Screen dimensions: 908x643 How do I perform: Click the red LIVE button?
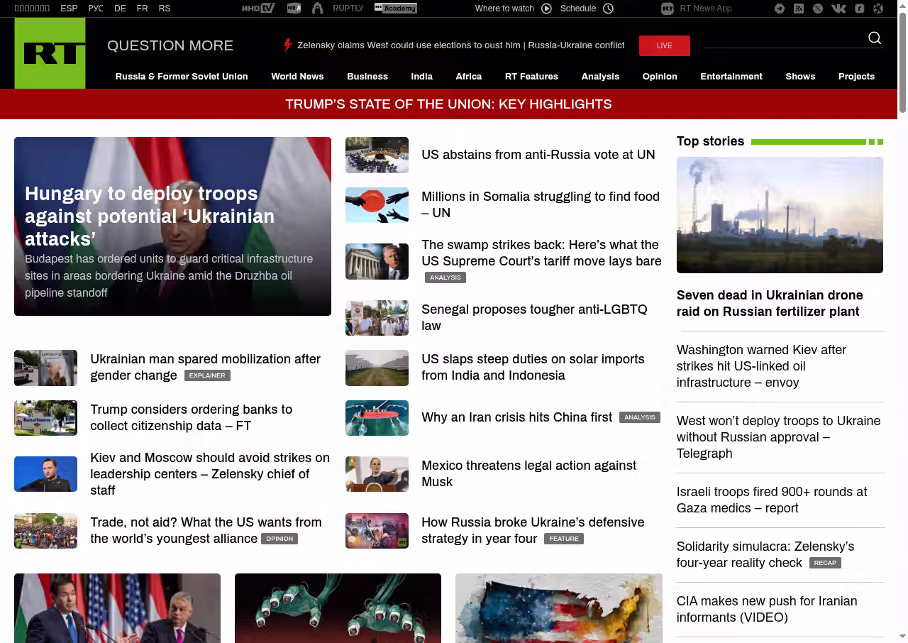[664, 45]
